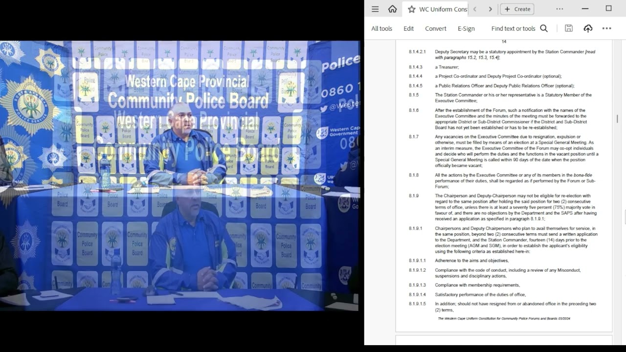The image size is (626, 352).
Task: Click 'Adherence to the aims and objectives'
Action: [472, 261]
